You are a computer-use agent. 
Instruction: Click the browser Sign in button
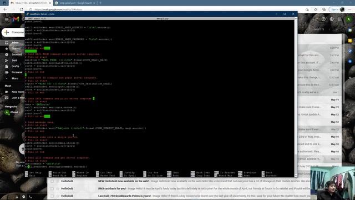(x=337, y=9)
